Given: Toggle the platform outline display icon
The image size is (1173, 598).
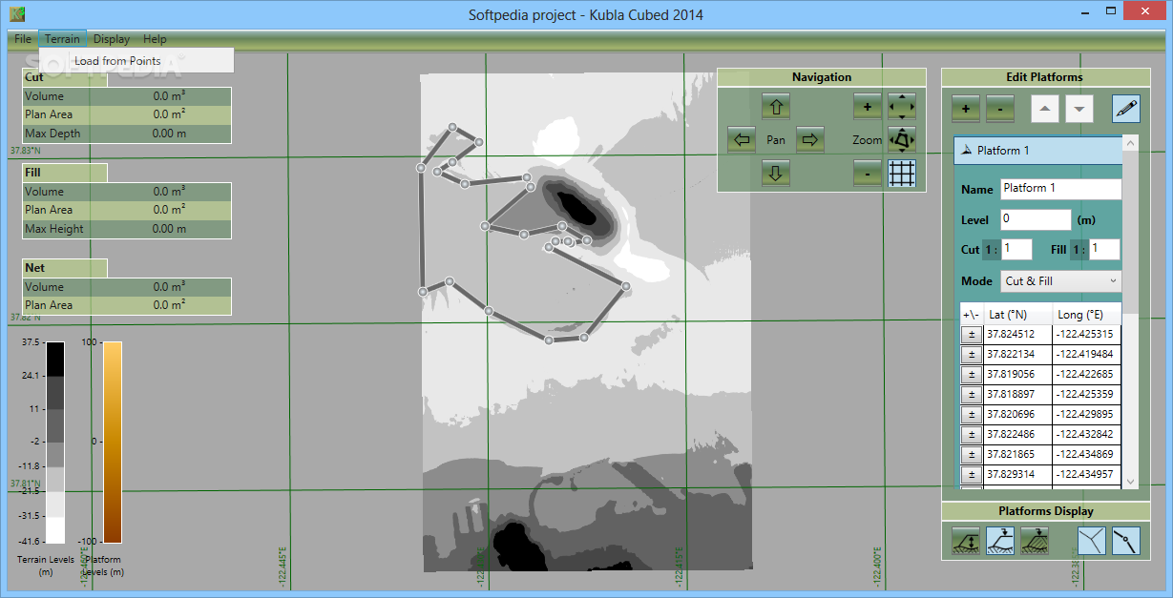Looking at the screenshot, I should (1000, 541).
